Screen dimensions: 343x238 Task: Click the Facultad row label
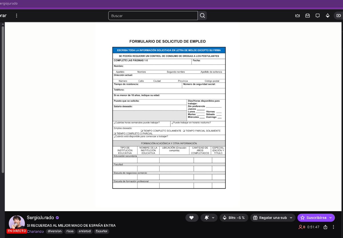pos(118,165)
